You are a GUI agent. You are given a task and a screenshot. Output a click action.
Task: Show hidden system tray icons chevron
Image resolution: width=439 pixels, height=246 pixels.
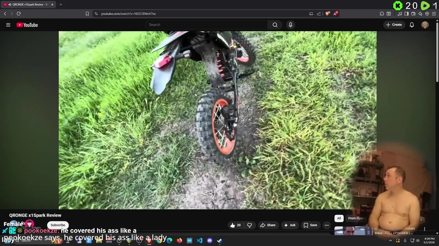390,241
